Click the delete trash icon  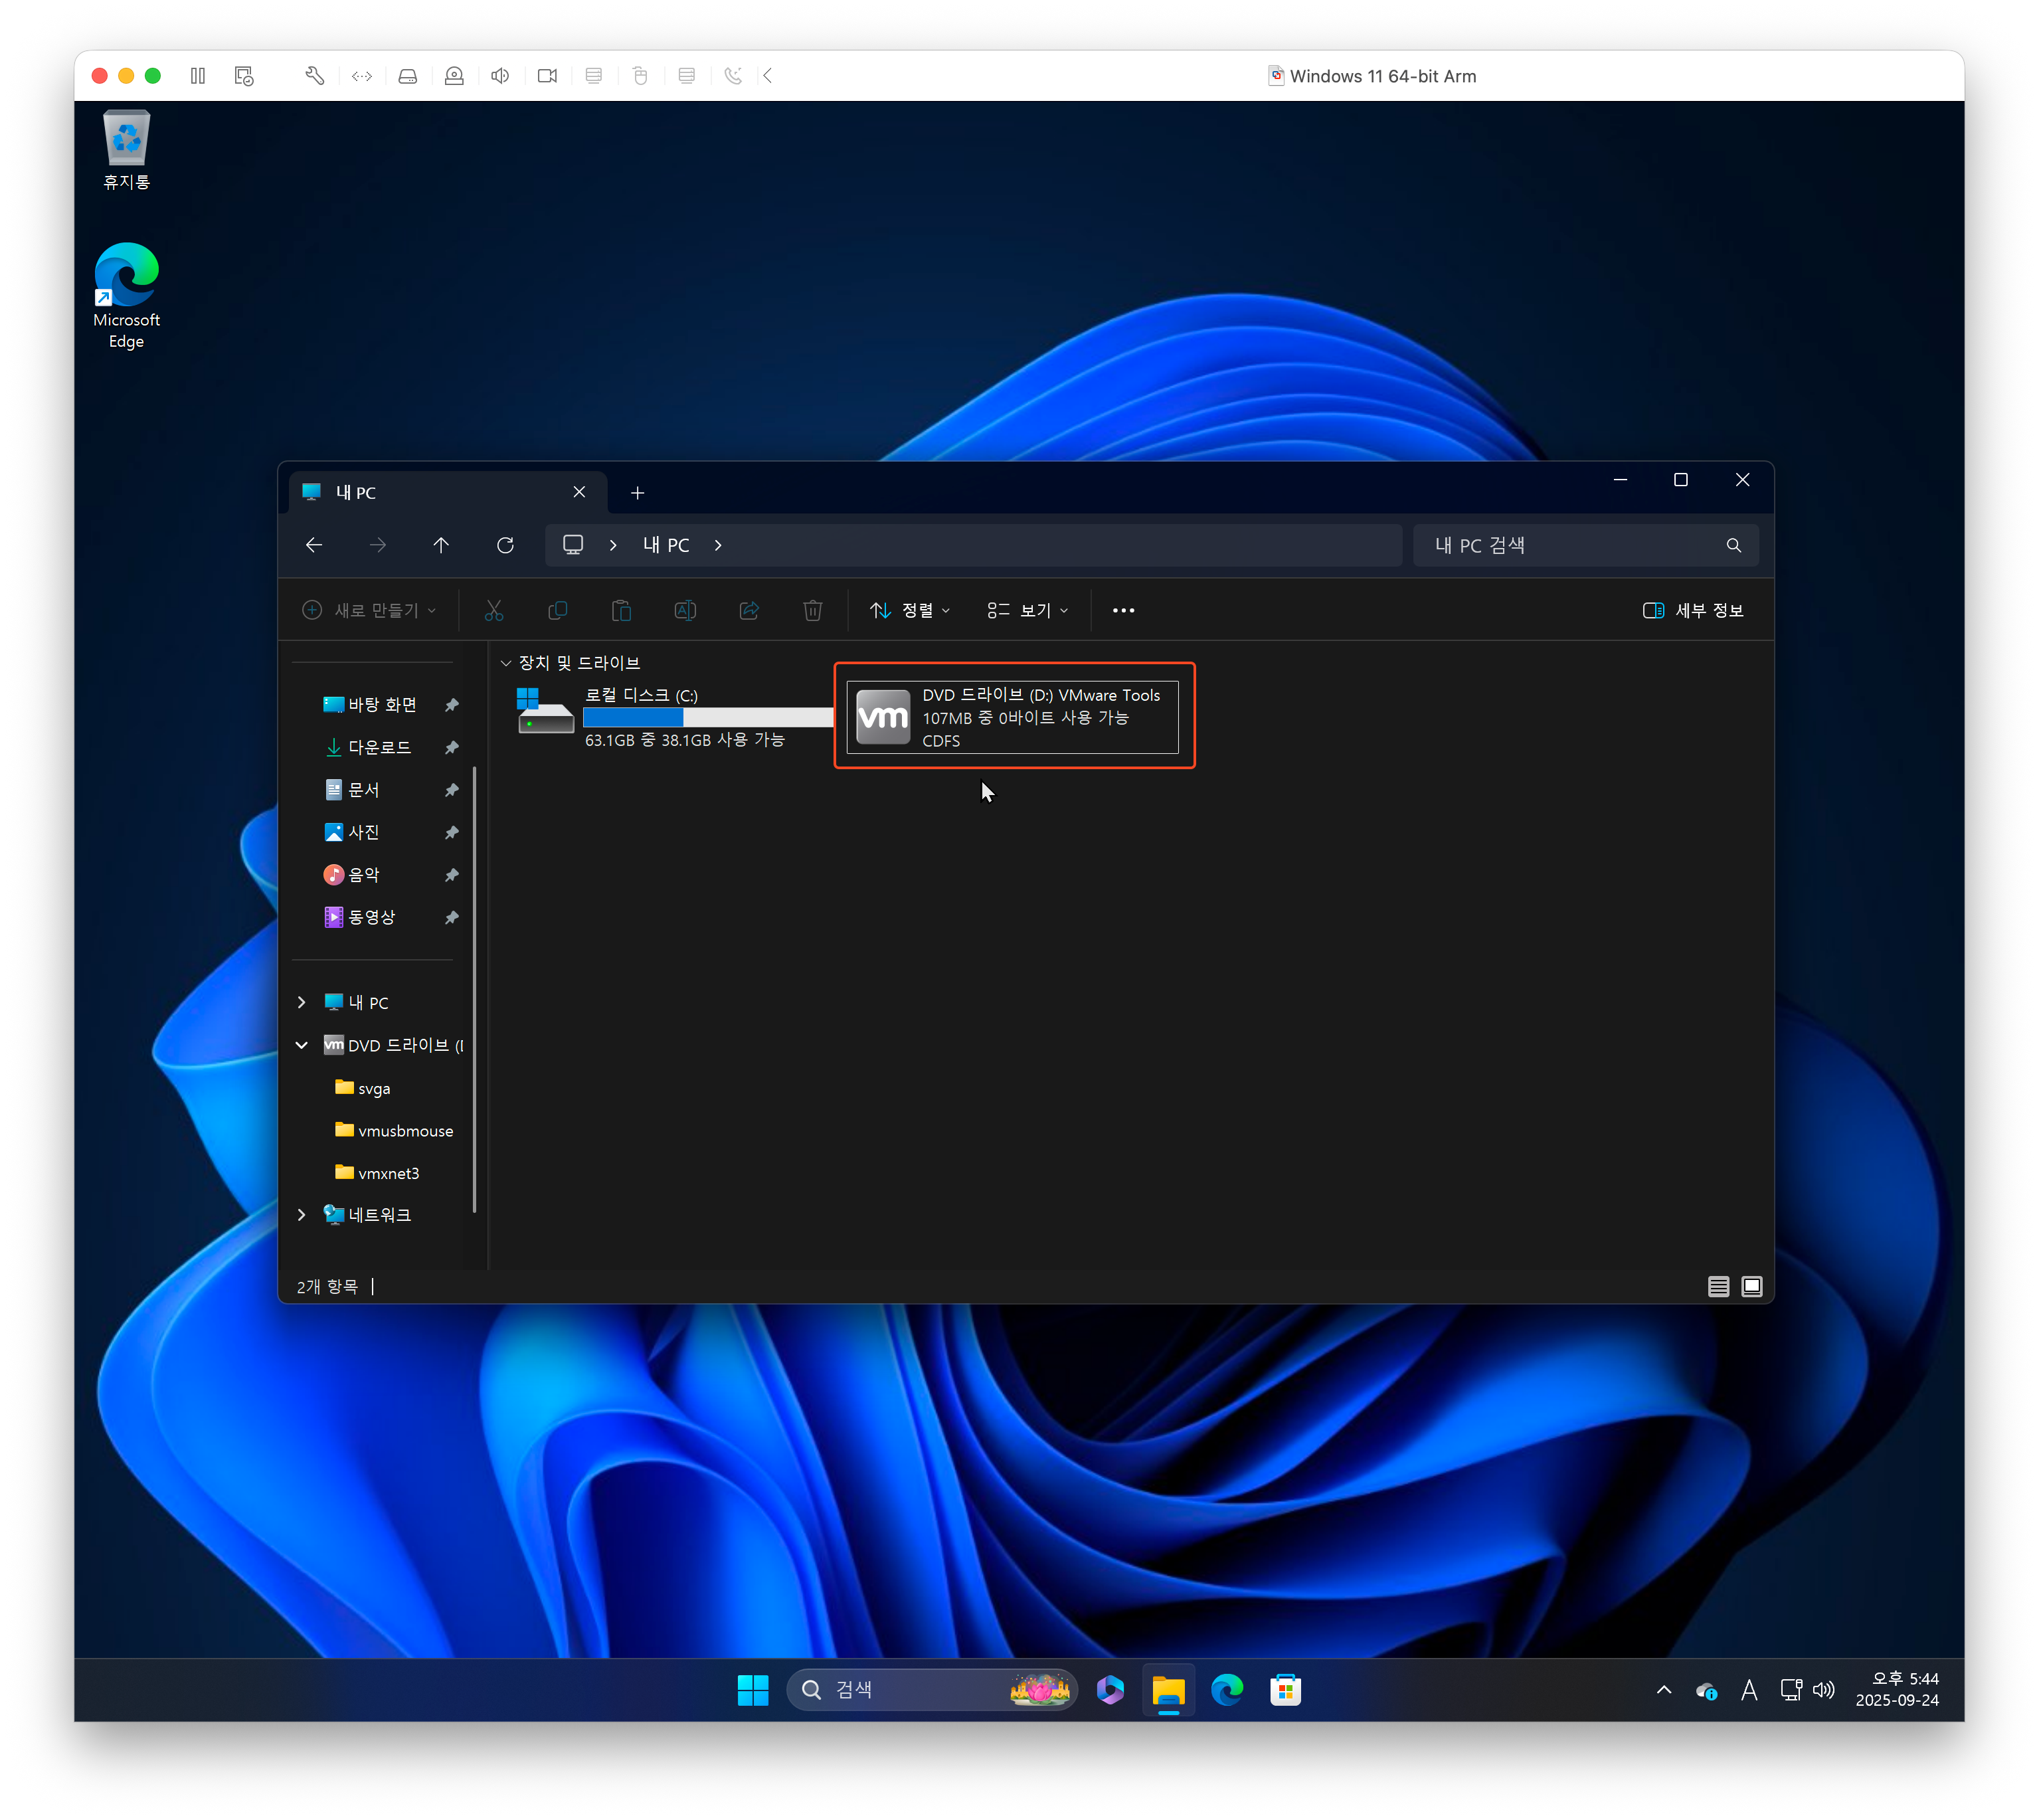click(813, 610)
